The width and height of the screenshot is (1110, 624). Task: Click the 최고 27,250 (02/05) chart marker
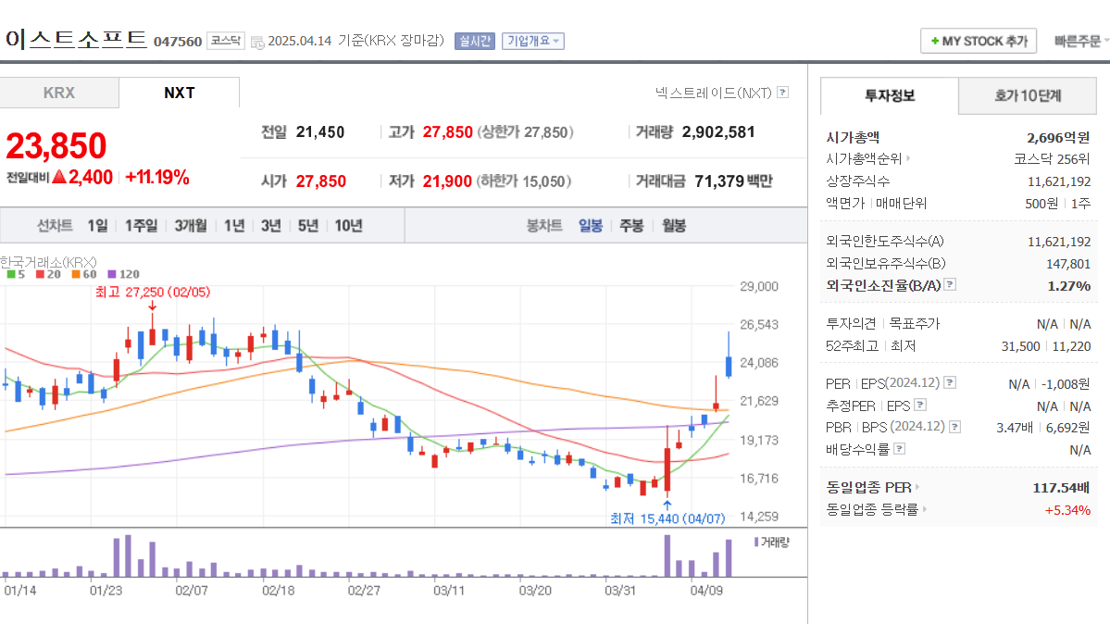coord(152,292)
